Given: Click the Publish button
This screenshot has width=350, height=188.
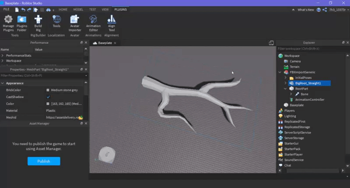Looking at the screenshot, I should click(44, 161).
